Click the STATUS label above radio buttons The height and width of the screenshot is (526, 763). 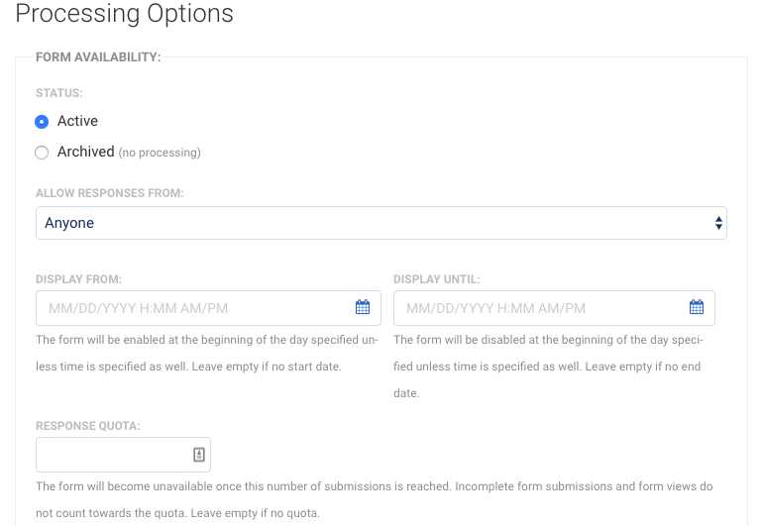59,93
